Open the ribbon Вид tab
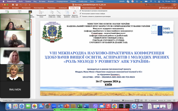This screenshot has width=178, height=111. (100, 8)
